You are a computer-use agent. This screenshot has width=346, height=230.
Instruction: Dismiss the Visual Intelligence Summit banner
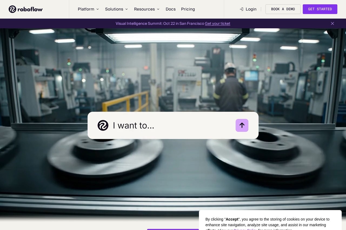(x=332, y=23)
